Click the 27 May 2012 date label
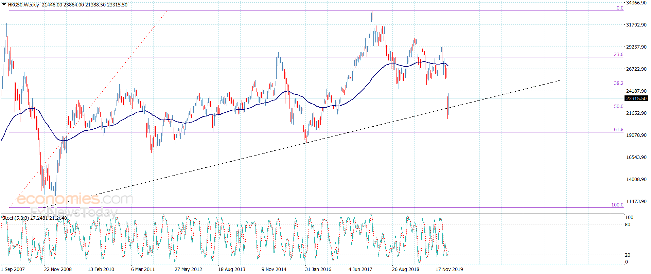Viewport: 651px width, 274px height. click(188, 269)
